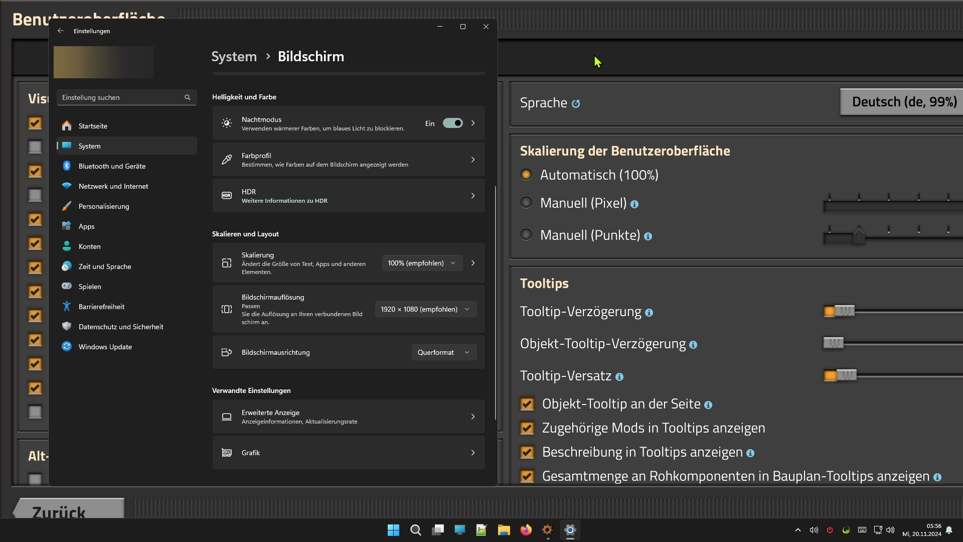Open File Explorer from the taskbar
The height and width of the screenshot is (542, 963).
[504, 530]
